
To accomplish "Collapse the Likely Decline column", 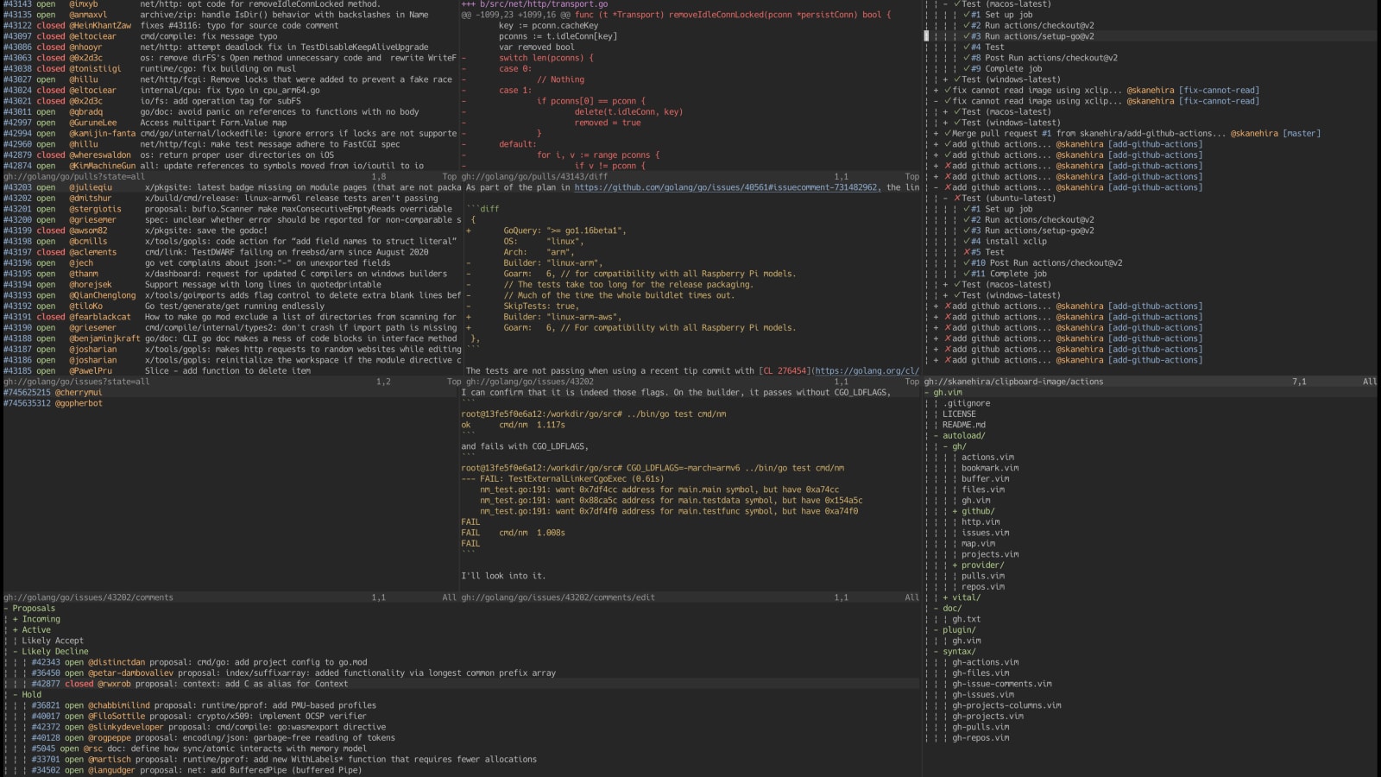I will pos(16,652).
